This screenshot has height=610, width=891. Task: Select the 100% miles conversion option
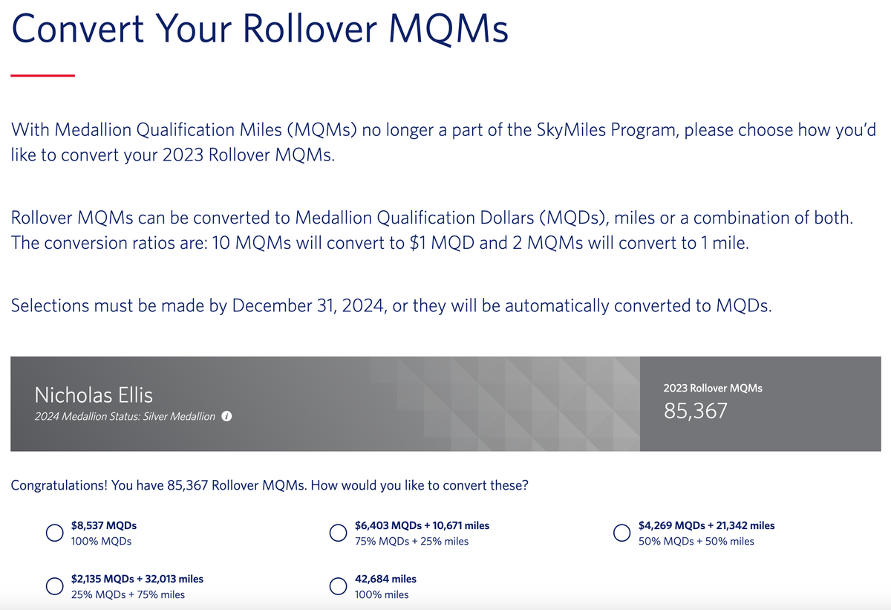[x=338, y=586]
